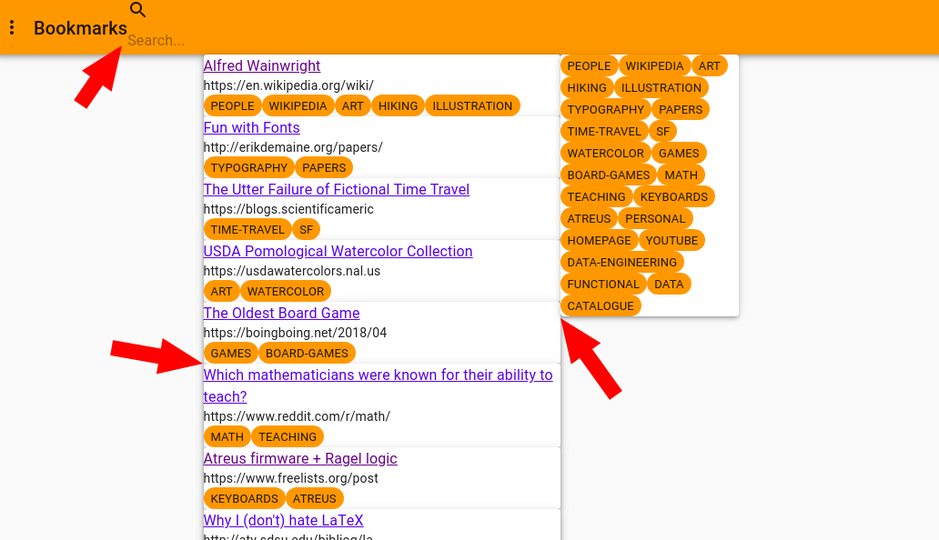Click the https://www.reddit.com/r/math/ URL text
Screen dimensions: 939x540
click(x=297, y=416)
